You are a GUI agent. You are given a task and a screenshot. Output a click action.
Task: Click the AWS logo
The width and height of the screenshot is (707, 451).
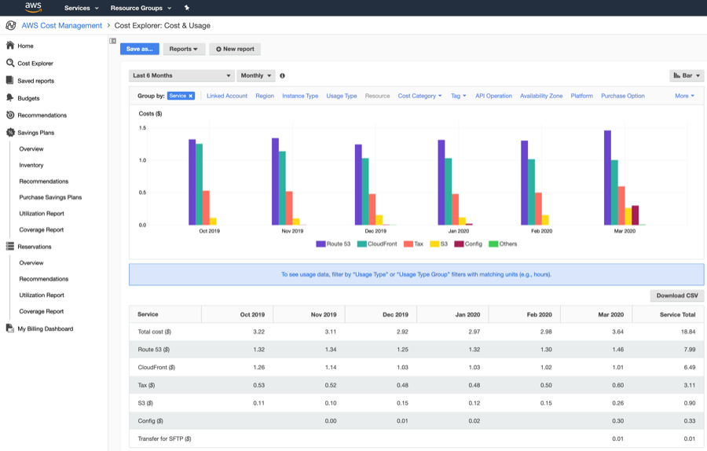click(x=33, y=7)
